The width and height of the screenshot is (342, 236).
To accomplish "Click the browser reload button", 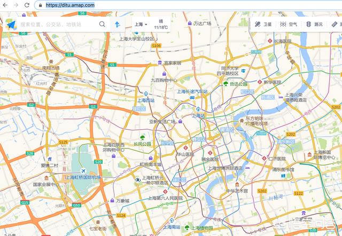I will point(27,5).
